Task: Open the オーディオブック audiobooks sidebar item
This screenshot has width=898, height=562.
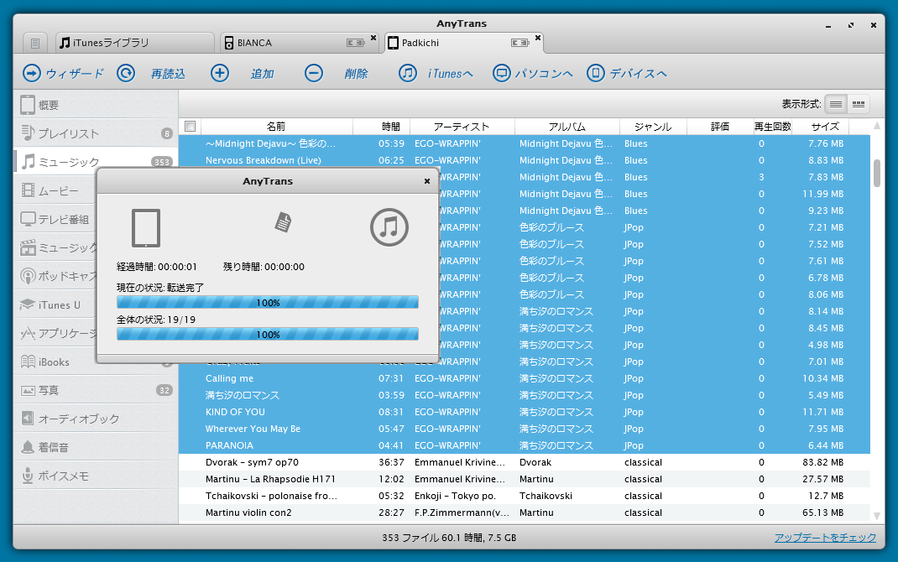Action: [96, 419]
